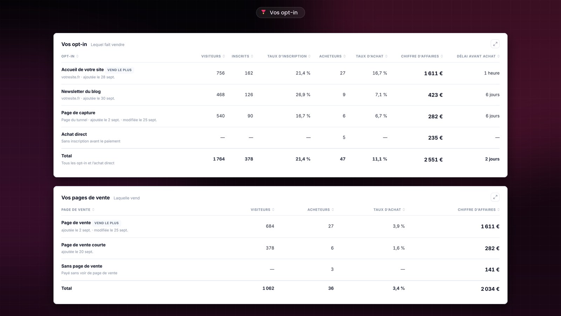The width and height of the screenshot is (561, 316).
Task: Sort by PAGE DE VENTE column header
Action: pyautogui.click(x=78, y=210)
